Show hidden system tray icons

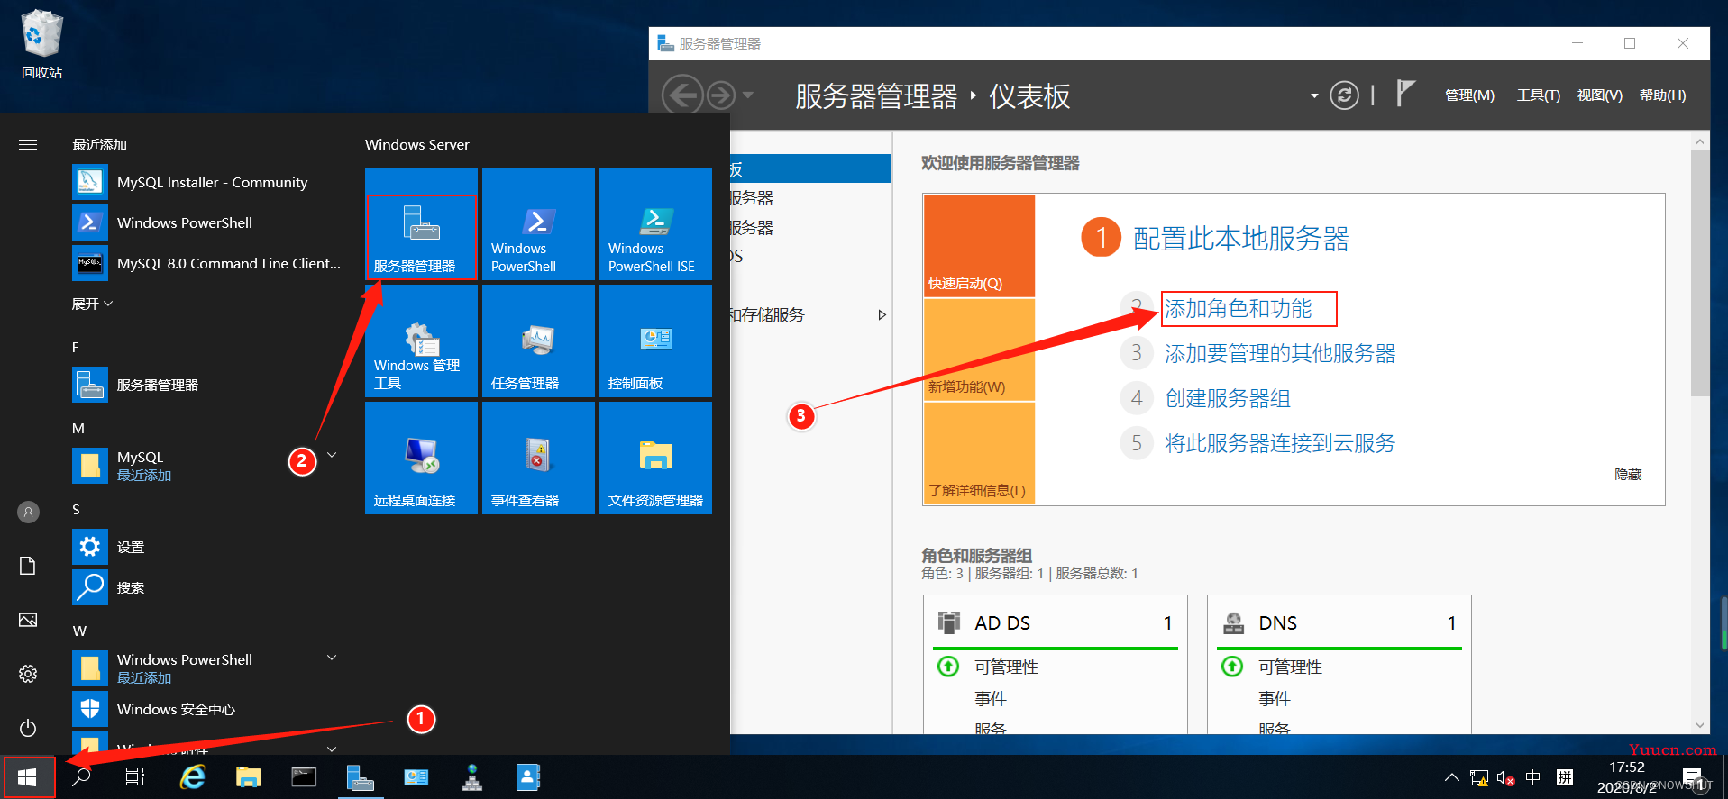click(1451, 777)
